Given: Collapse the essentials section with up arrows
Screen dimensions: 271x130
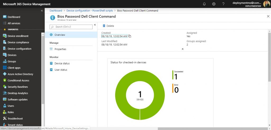Looking at the screenshot, I should [x=182, y=49].
